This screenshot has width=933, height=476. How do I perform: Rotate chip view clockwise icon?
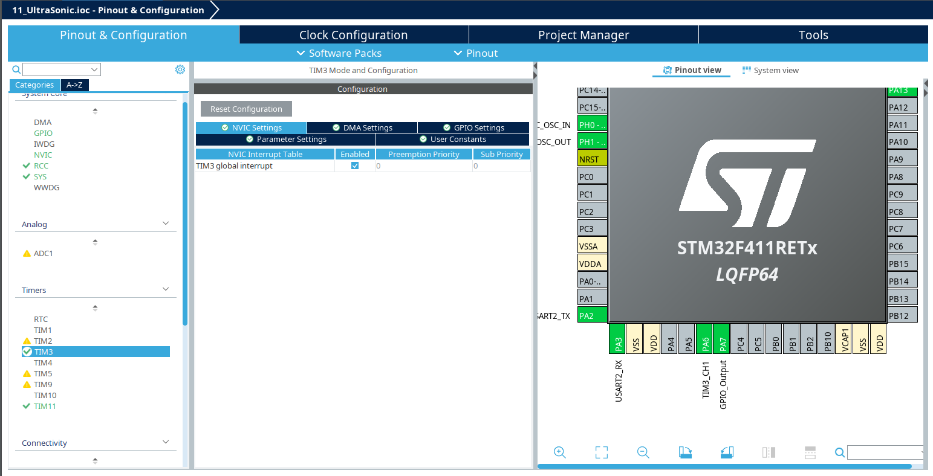point(685,452)
